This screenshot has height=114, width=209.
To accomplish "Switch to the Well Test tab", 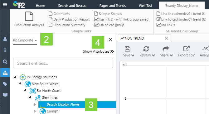I will pos(145,6).
